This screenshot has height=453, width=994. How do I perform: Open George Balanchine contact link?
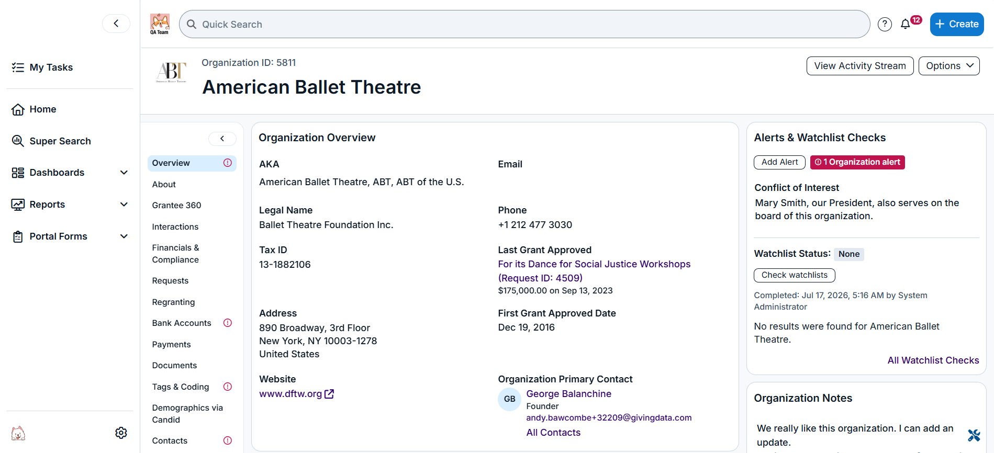tap(568, 394)
